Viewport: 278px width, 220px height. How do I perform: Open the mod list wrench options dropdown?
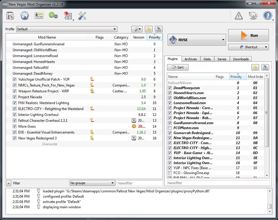[x=137, y=29]
